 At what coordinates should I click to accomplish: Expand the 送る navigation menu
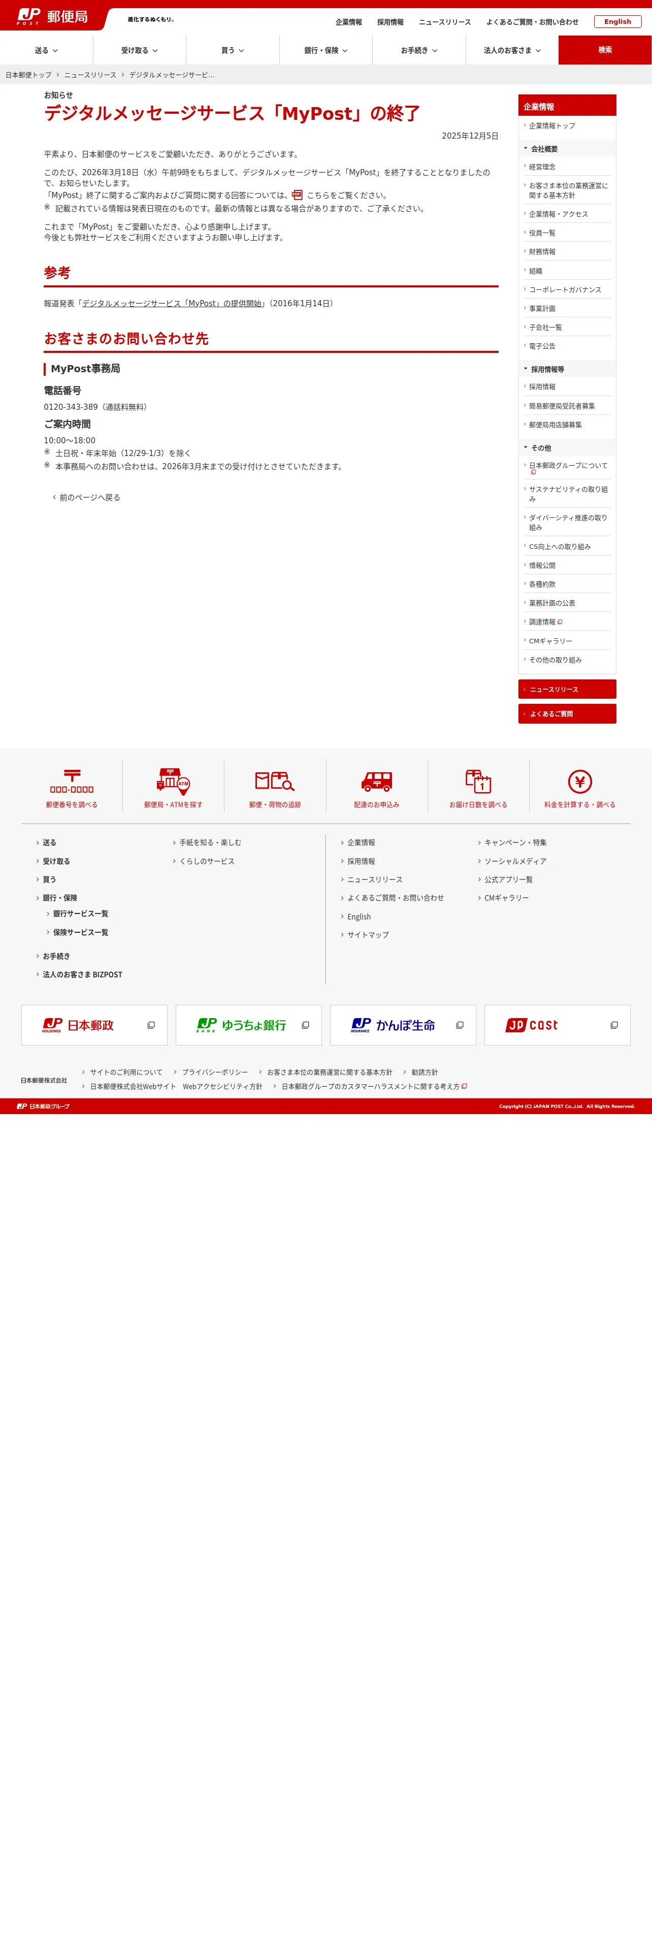(46, 50)
